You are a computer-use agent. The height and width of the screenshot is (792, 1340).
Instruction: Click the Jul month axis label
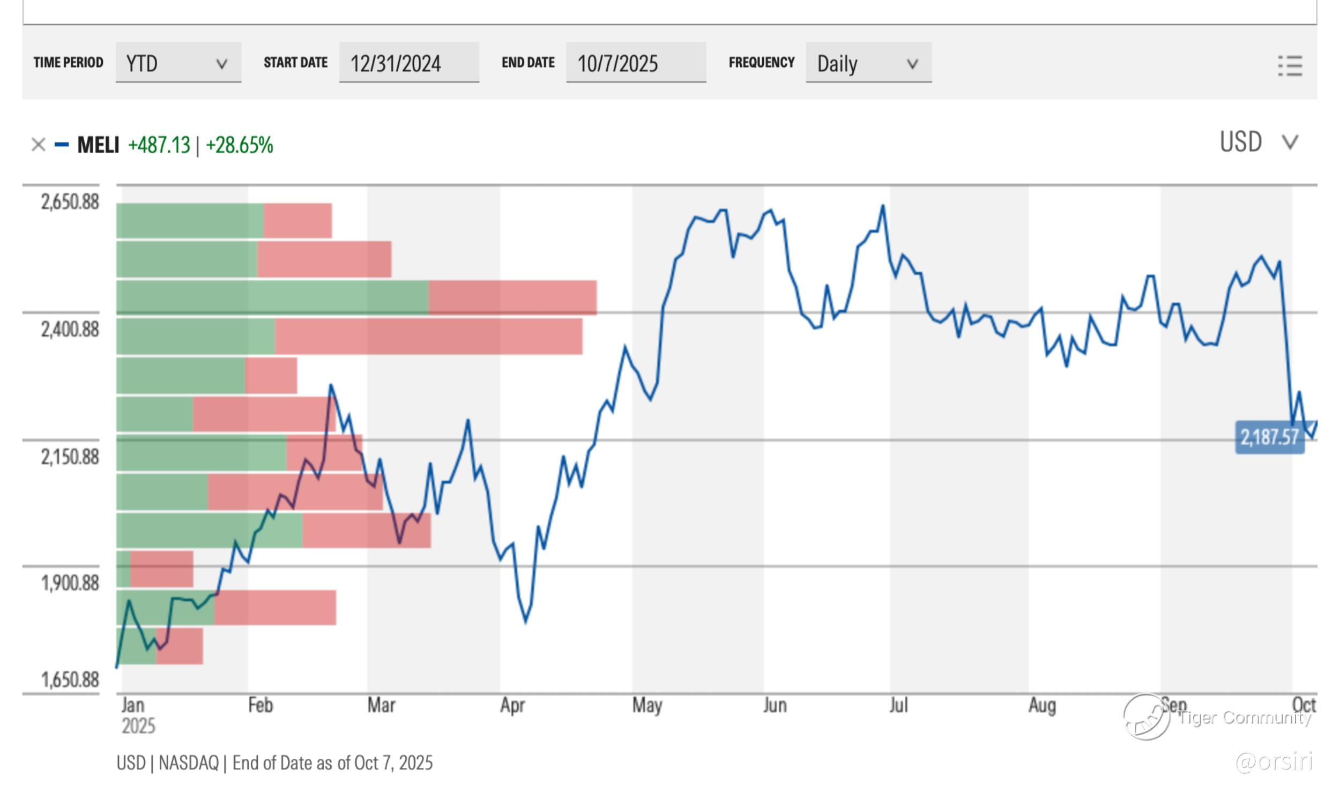[899, 705]
